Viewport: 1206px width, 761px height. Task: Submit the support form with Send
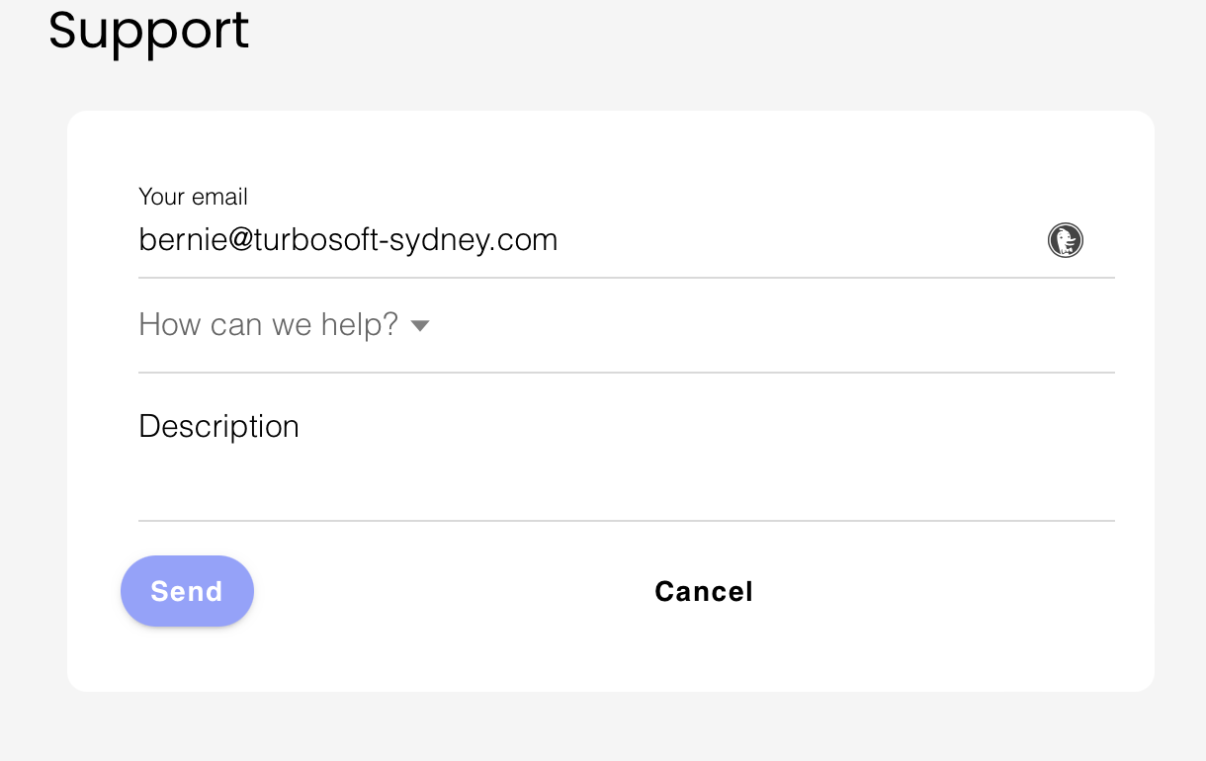(x=187, y=591)
